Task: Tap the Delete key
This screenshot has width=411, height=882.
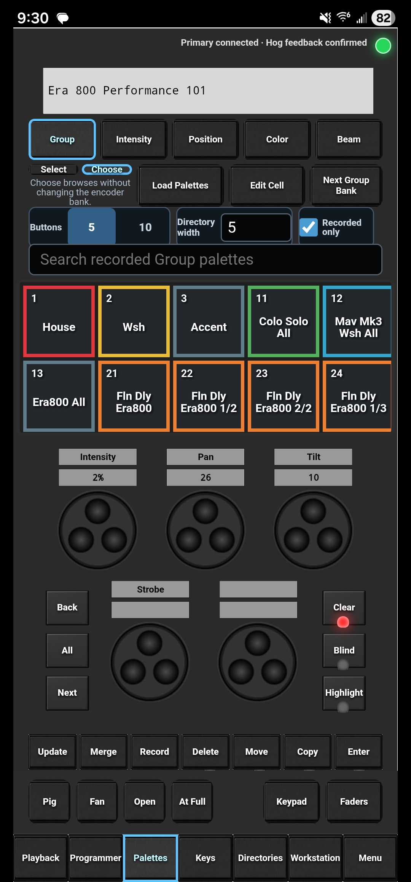Action: (205, 752)
